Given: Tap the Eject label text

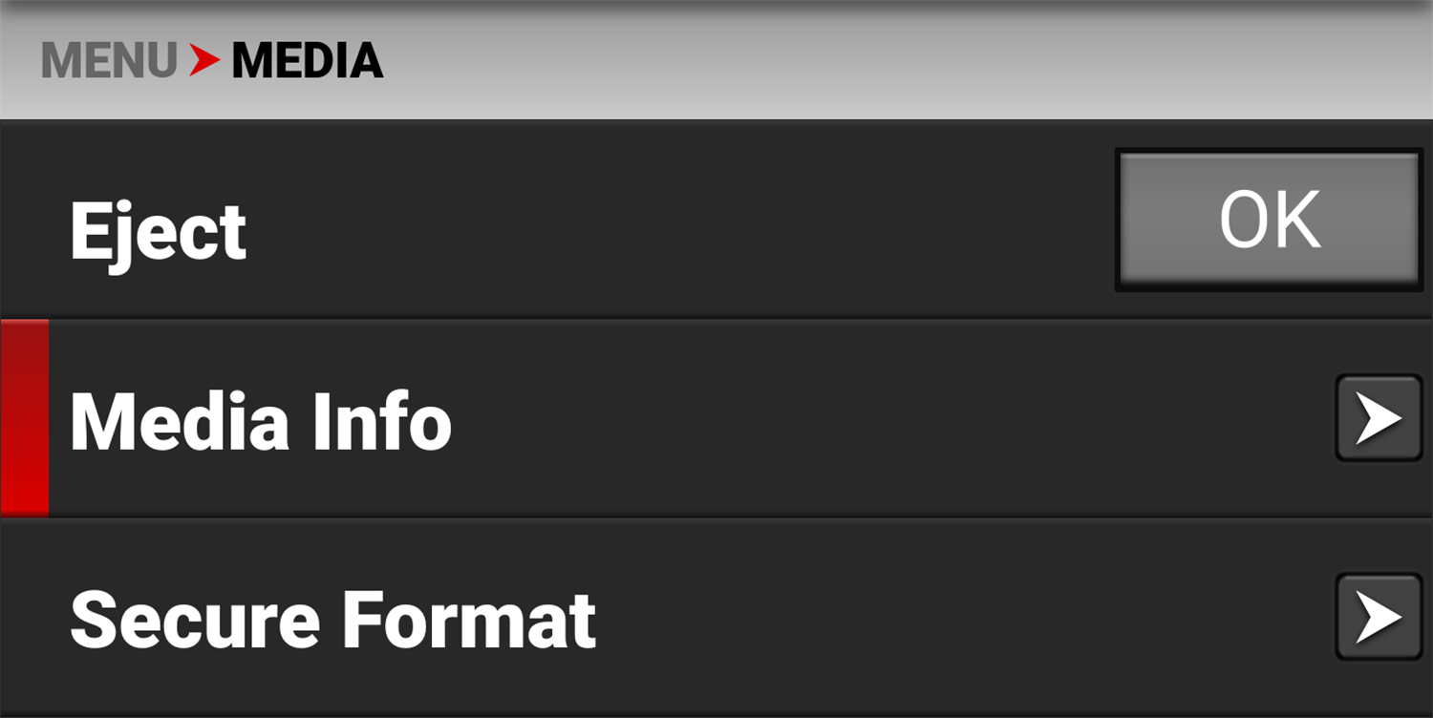Looking at the screenshot, I should click(x=158, y=231).
